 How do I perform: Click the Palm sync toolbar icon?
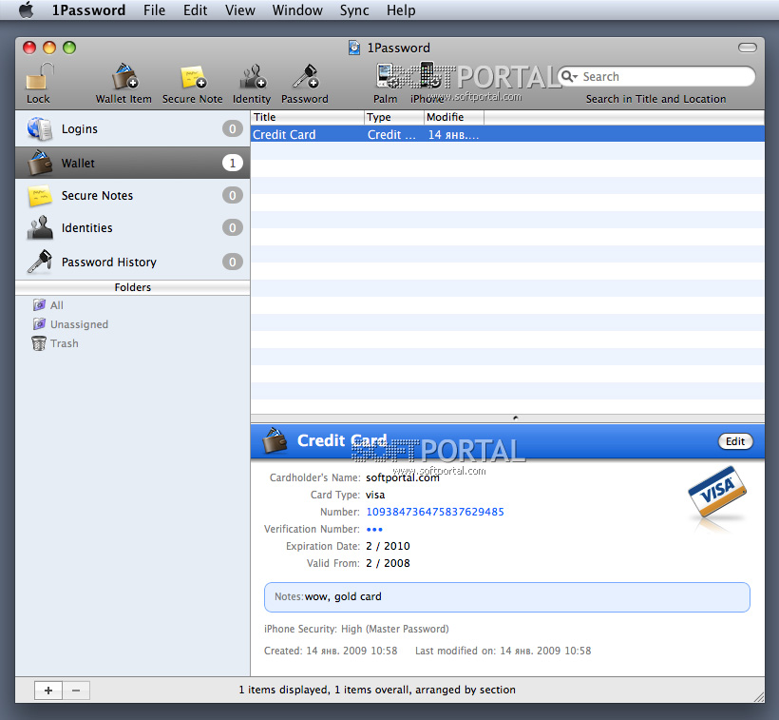coord(386,76)
